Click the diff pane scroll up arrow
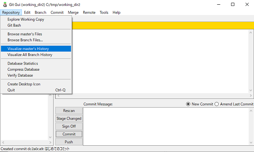The image size is (254, 152). coord(251,32)
